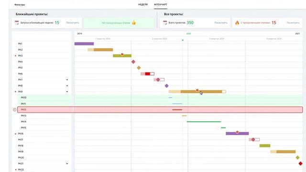Screen dimensions: 306x172
Task: Click the PK15 short green line
Action: pyautogui.click(x=223, y=128)
